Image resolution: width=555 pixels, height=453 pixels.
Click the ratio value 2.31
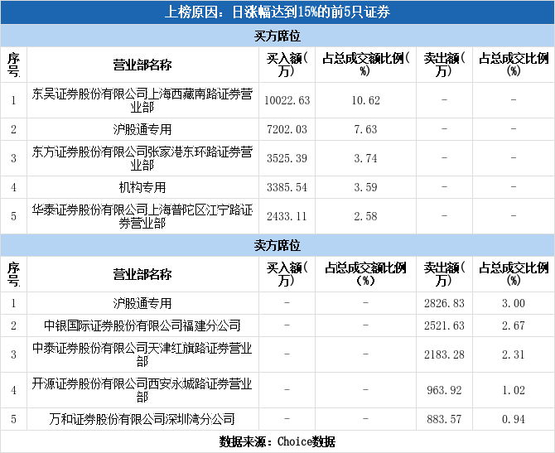514,355
